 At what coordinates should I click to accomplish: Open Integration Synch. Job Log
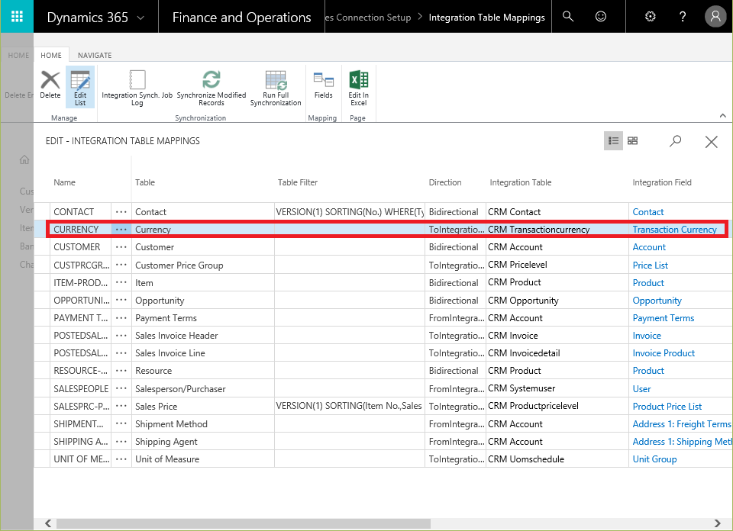pos(137,88)
